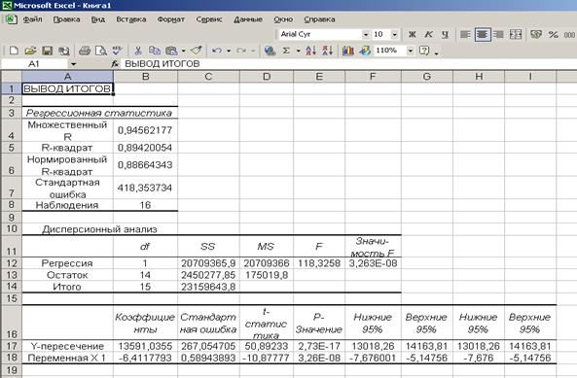Open the Данные menu

pos(248,19)
